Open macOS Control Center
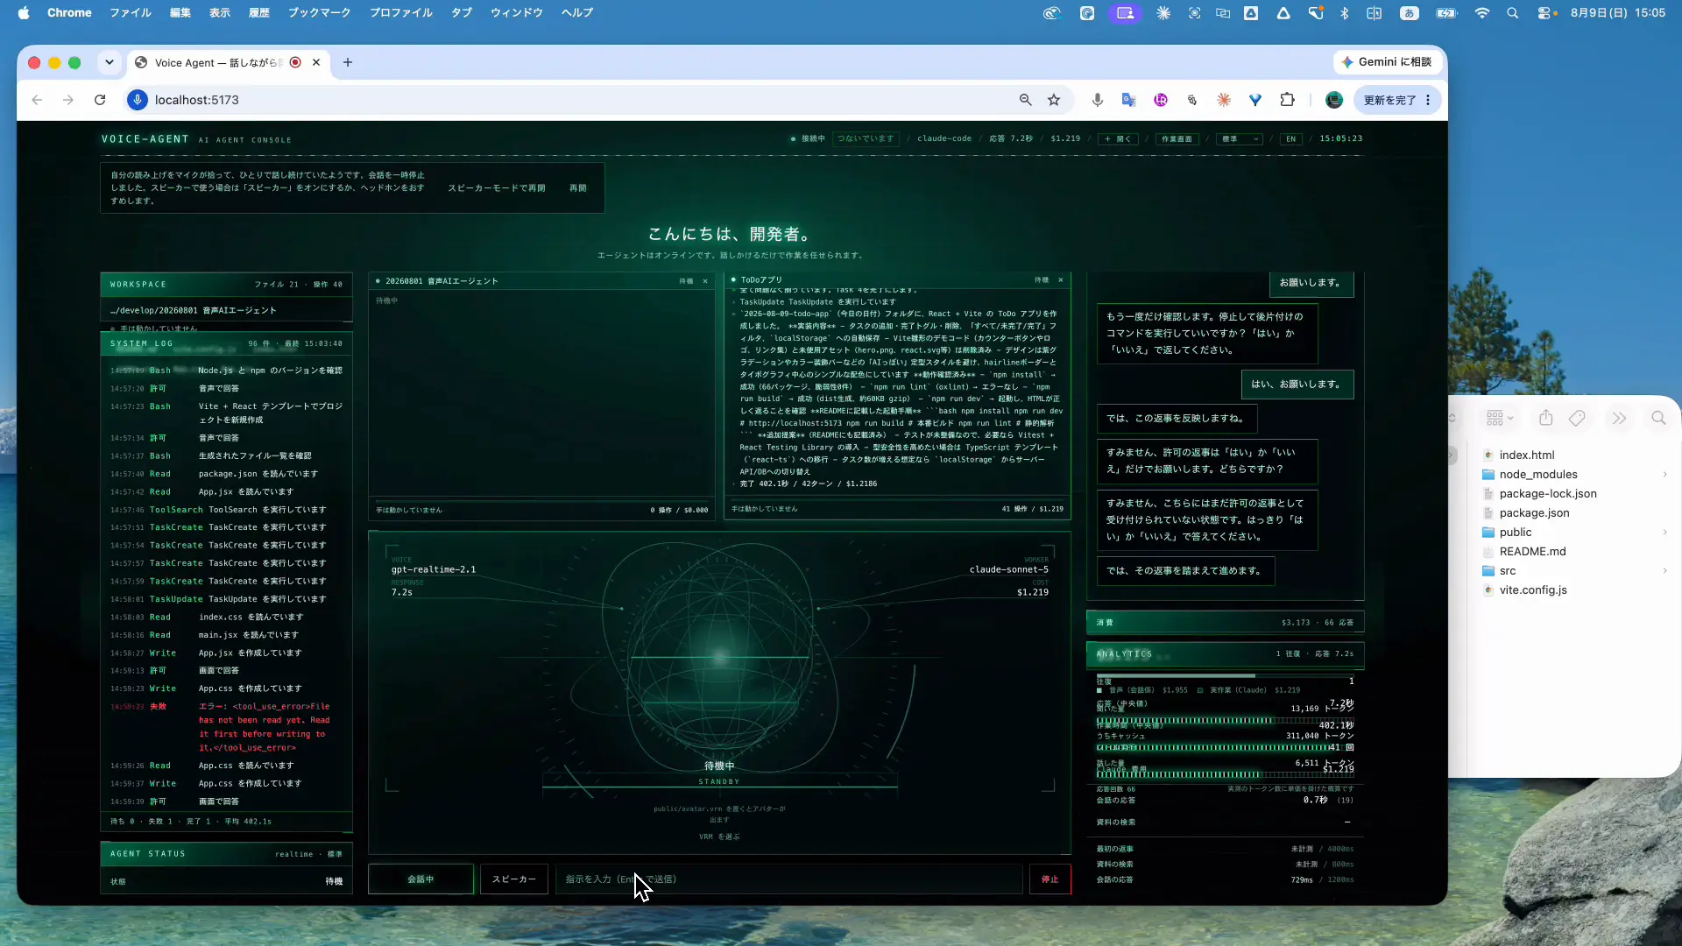The width and height of the screenshot is (1682, 946). pyautogui.click(x=1545, y=13)
